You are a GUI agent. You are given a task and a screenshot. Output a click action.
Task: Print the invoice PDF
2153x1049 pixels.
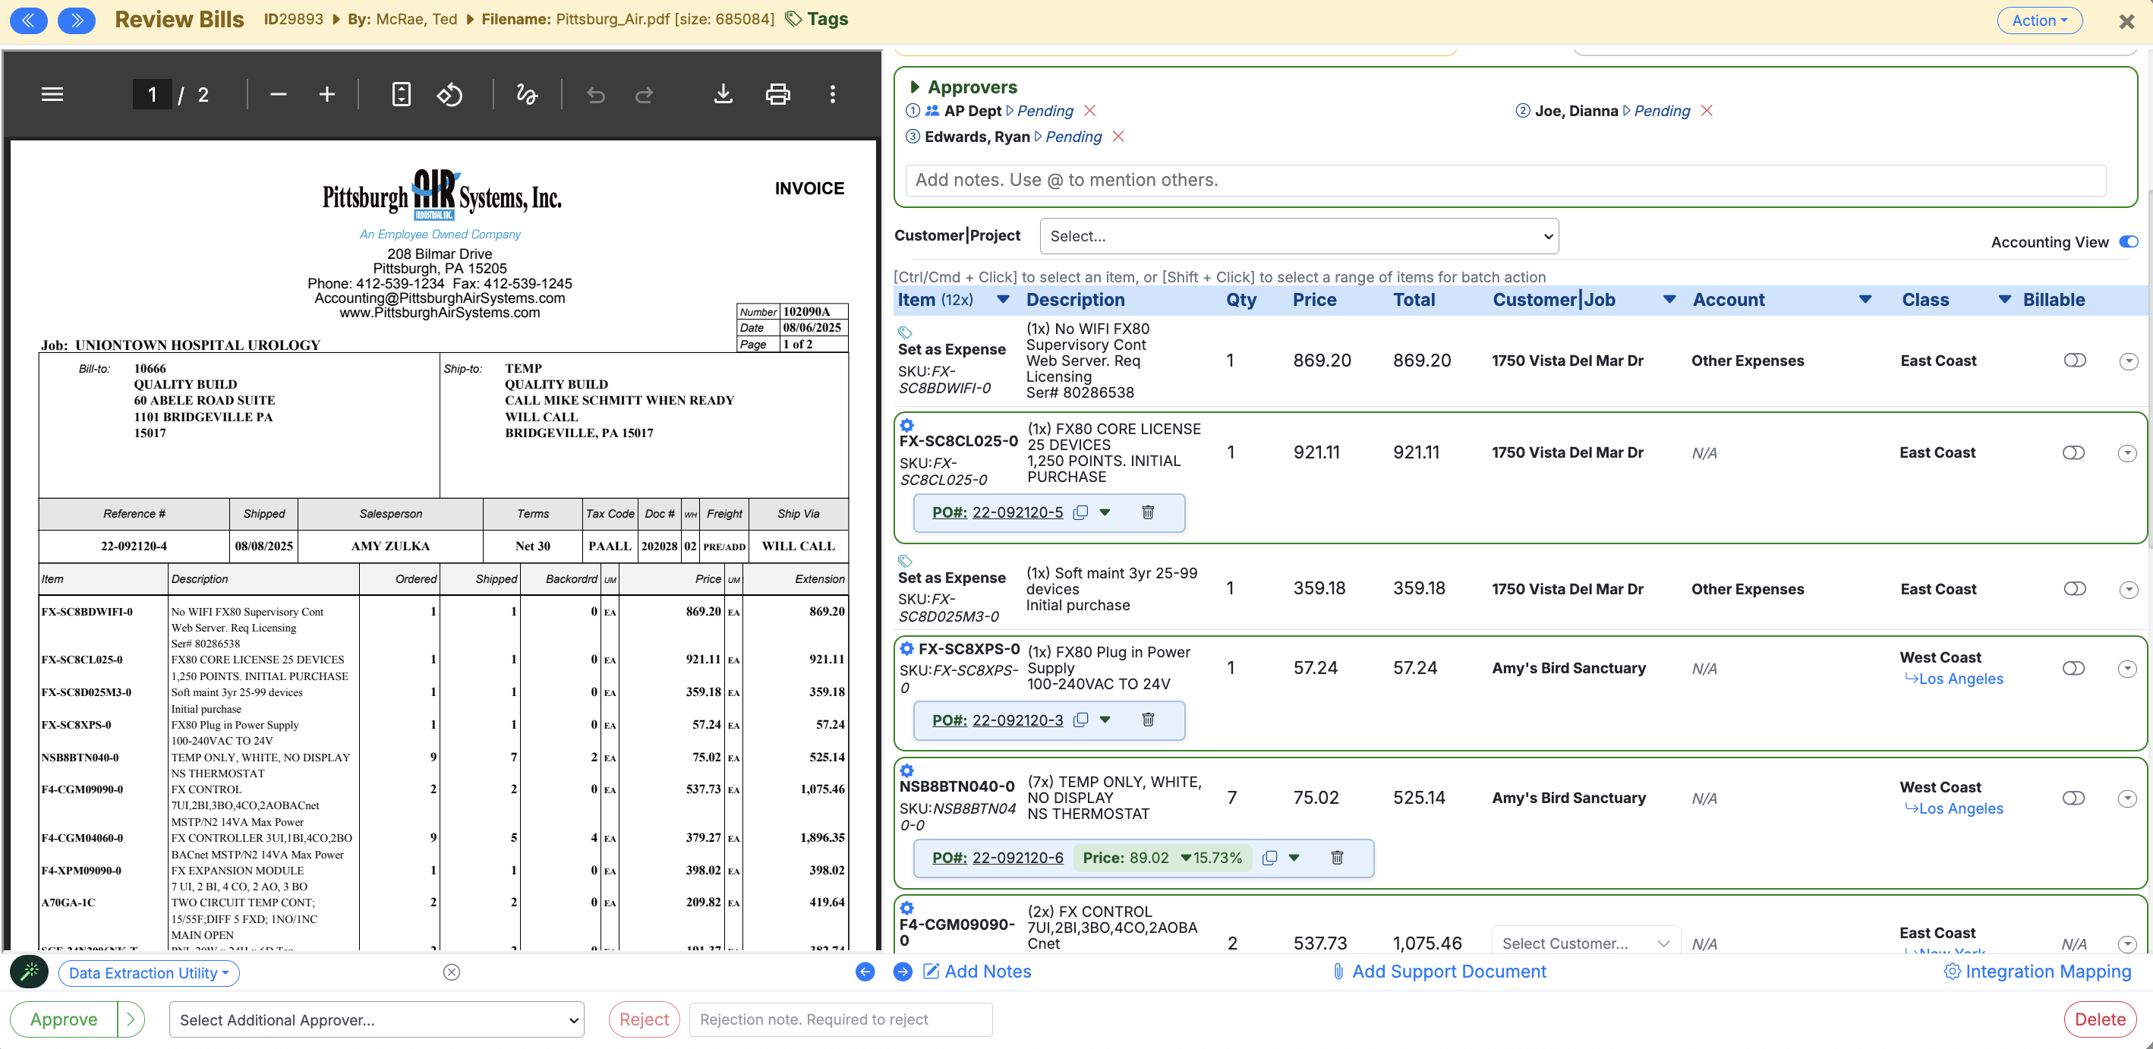point(777,94)
